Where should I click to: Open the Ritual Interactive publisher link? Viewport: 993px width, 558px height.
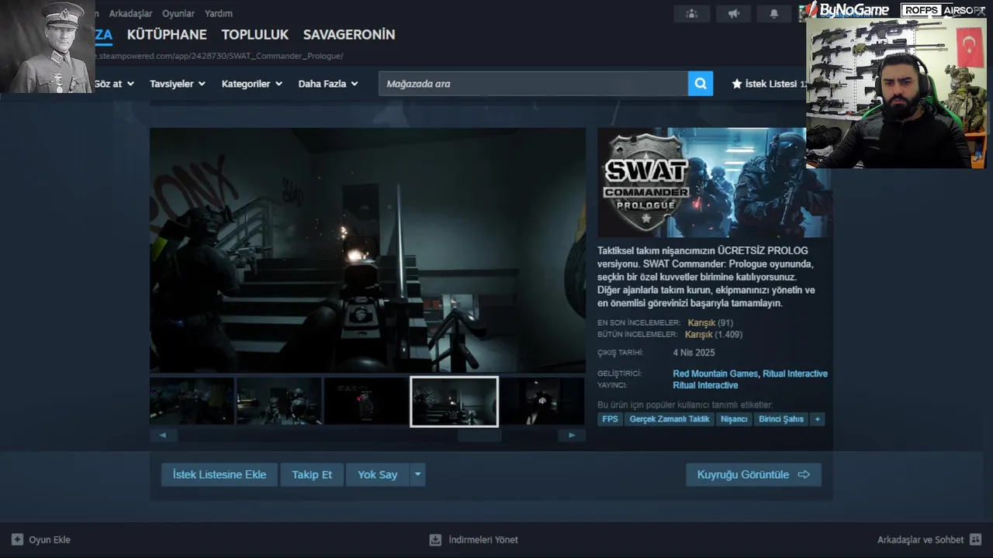click(705, 385)
